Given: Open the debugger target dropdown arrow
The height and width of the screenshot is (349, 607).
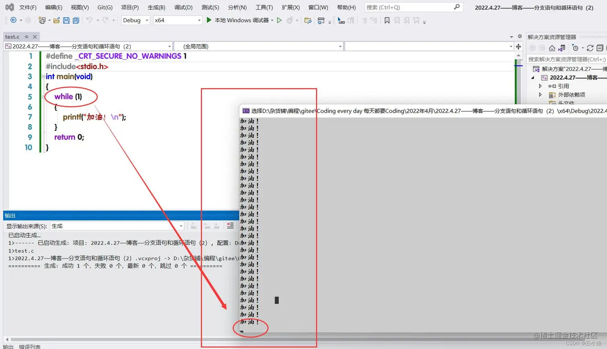Looking at the screenshot, I should tap(272, 20).
